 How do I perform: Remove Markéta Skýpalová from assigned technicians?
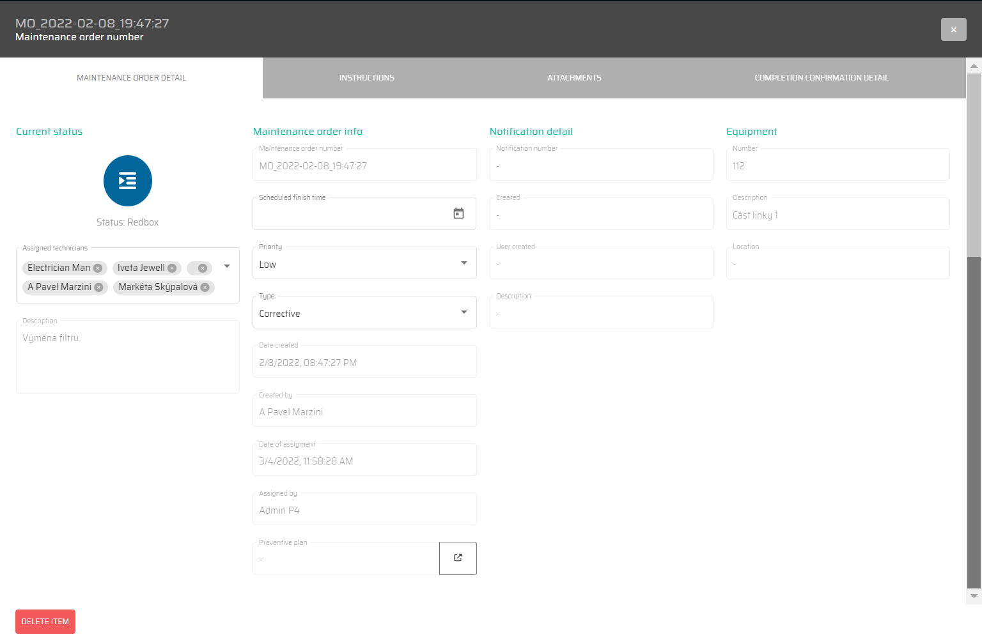point(205,288)
